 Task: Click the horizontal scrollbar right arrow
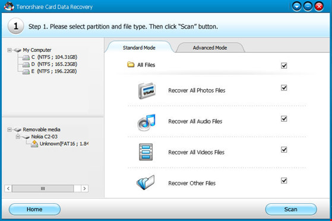[84, 188]
